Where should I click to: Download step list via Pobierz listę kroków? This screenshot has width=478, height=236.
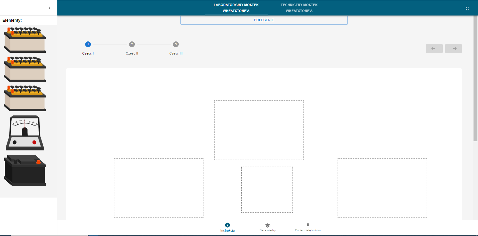tap(308, 227)
